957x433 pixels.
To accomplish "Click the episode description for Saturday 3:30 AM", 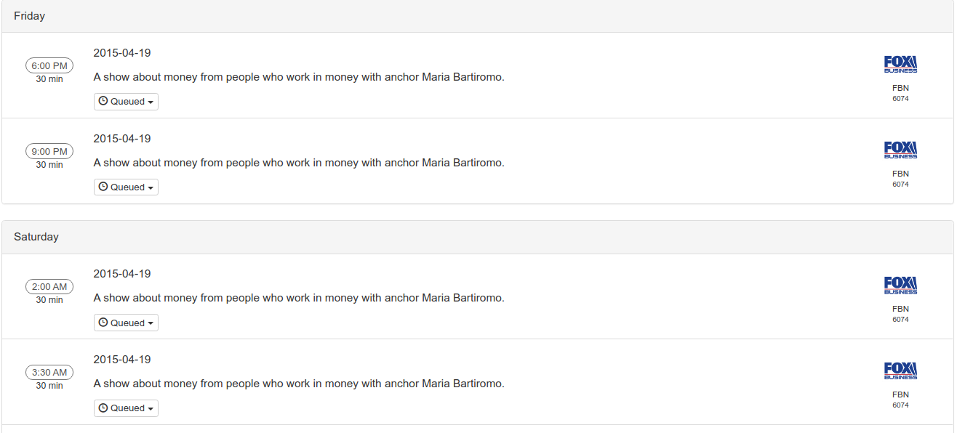I will click(299, 384).
